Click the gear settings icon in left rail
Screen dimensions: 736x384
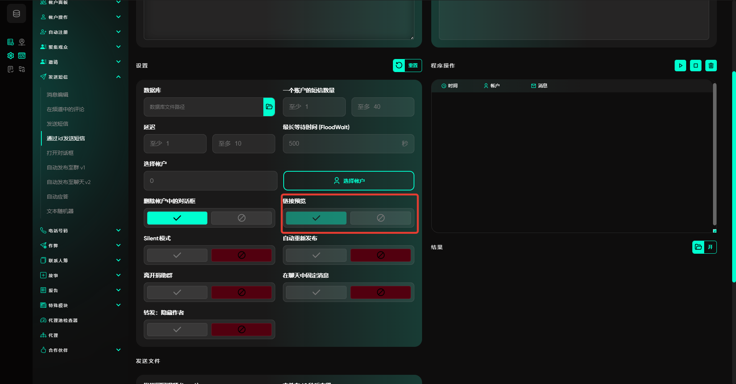(11, 56)
